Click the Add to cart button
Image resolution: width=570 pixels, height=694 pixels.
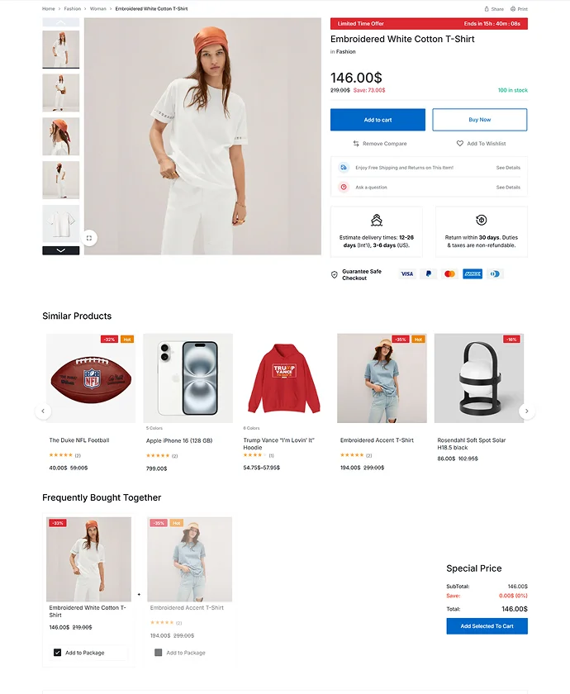(378, 120)
